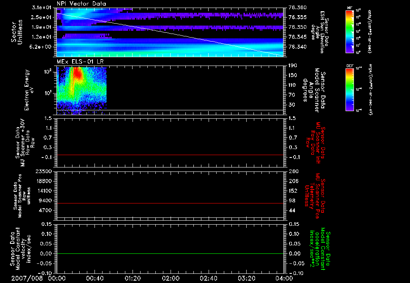Click the 206 telemetry tick value
Screen dimensions: 410x283
pyautogui.click(x=293, y=181)
